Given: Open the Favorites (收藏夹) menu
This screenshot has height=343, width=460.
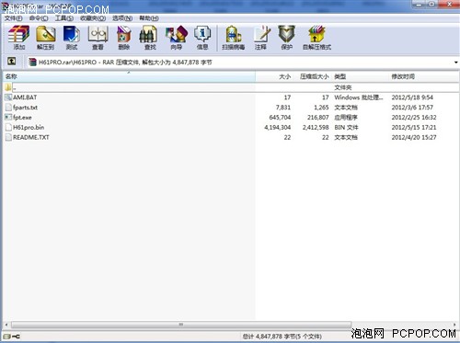Looking at the screenshot, I should 93,18.
